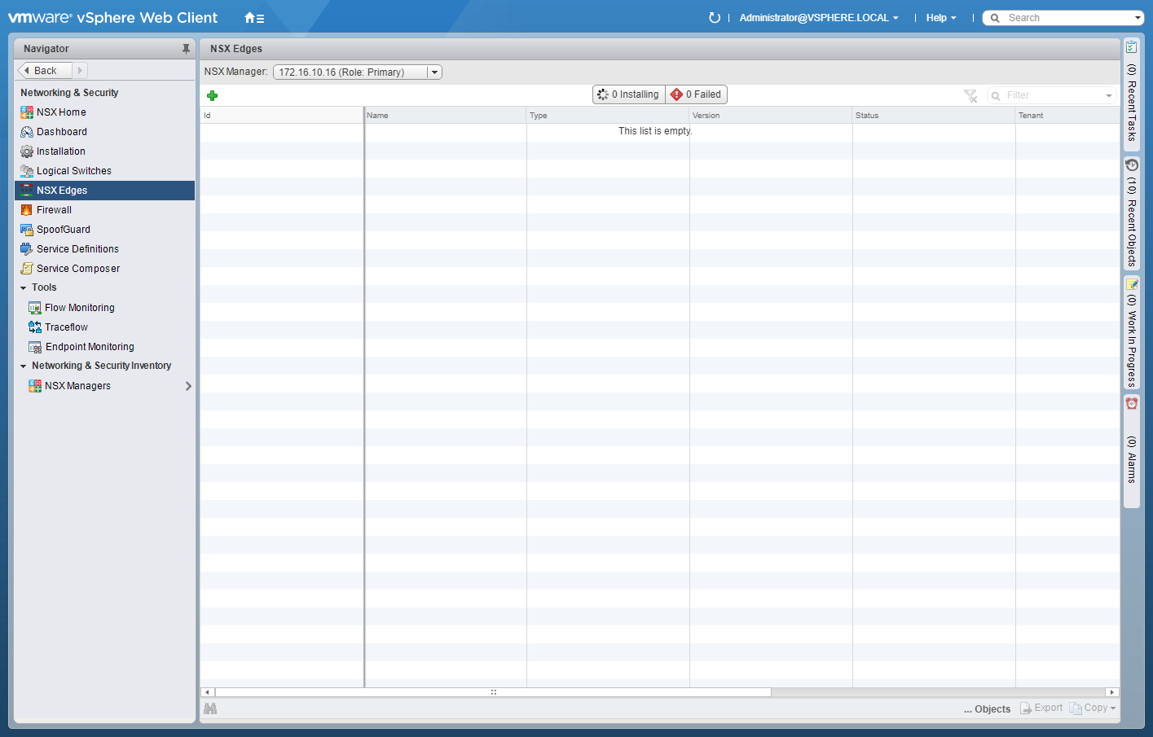1153x737 pixels.
Task: Open the NSX Manager dropdown
Action: (434, 72)
